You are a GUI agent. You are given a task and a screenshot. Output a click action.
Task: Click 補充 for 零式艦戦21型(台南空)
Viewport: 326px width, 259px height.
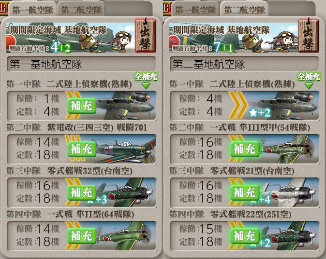(x=245, y=192)
